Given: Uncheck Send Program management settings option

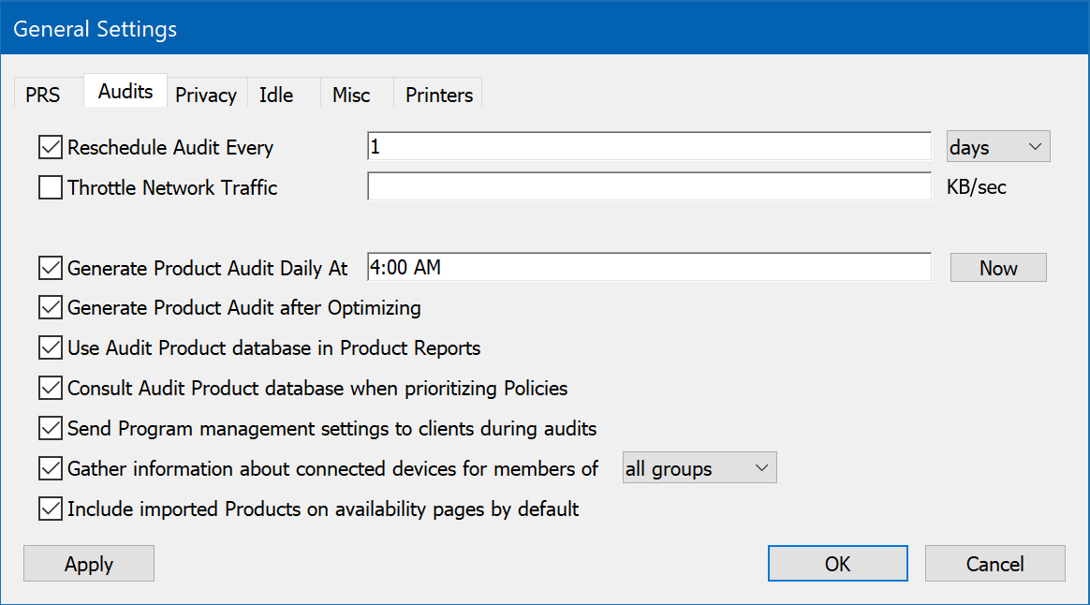Looking at the screenshot, I should 51,429.
